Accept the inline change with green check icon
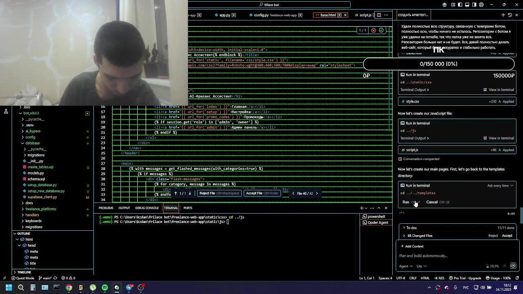The image size is (523, 294). pyautogui.click(x=381, y=30)
